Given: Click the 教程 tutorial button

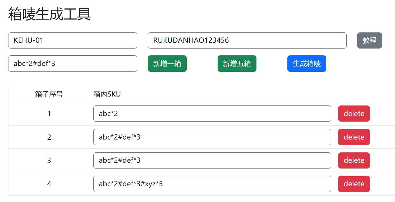Looking at the screenshot, I should (x=369, y=40).
